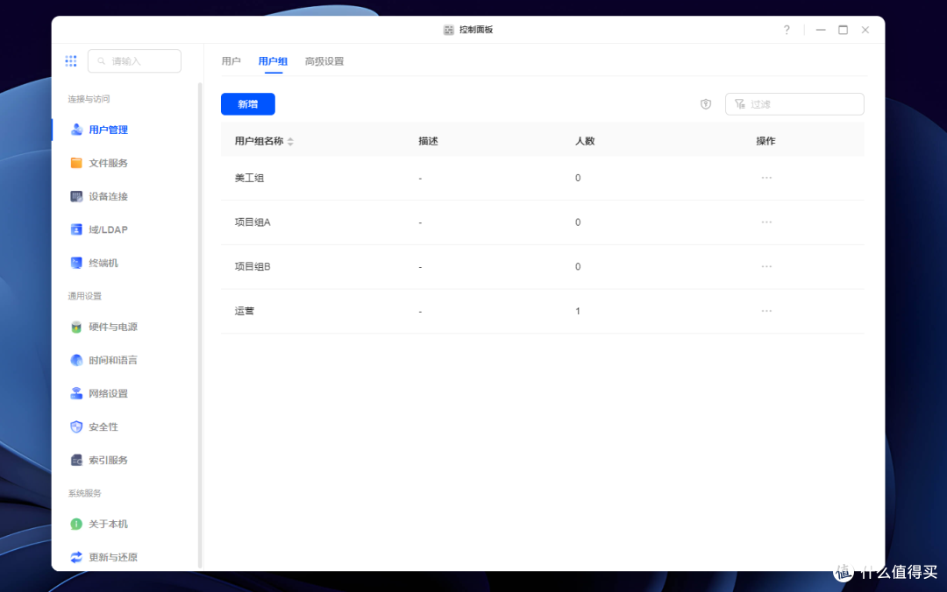Viewport: 947px width, 592px height.
Task: Select the 用户组 tab
Action: 273,61
